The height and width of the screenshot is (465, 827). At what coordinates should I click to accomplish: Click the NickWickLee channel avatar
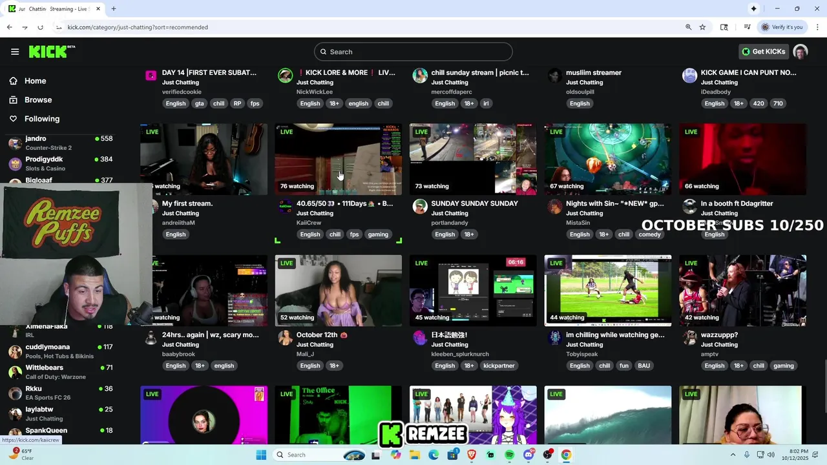[x=285, y=76]
